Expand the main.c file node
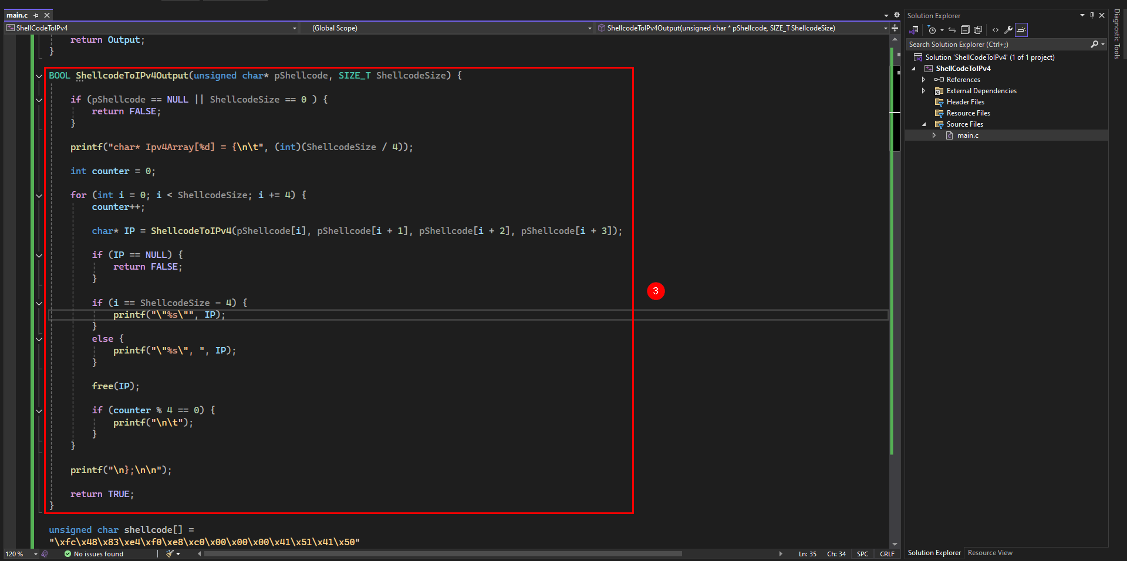The height and width of the screenshot is (561, 1127). (x=934, y=135)
